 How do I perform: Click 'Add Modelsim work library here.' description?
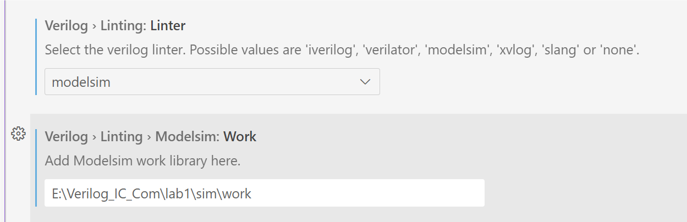[142, 161]
